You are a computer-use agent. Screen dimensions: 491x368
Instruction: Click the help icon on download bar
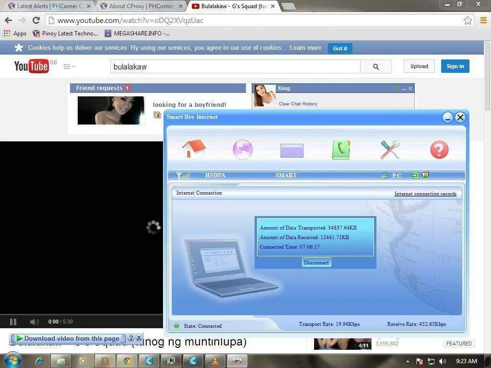[131, 338]
